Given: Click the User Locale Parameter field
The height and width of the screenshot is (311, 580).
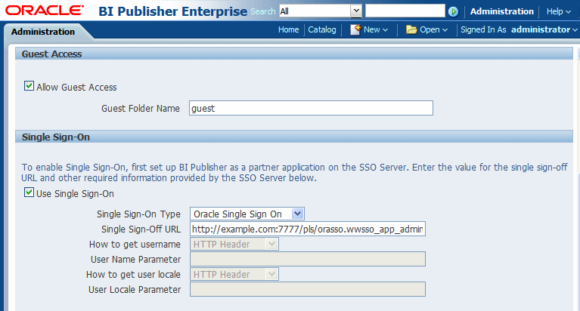Looking at the screenshot, I should pyautogui.click(x=308, y=289).
